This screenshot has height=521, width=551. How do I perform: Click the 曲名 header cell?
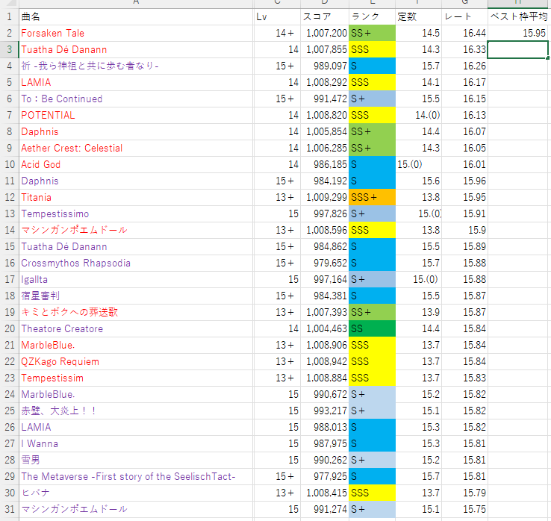click(x=31, y=16)
